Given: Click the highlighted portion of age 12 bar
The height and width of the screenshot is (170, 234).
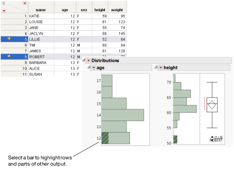Looking at the screenshot, I should 105,138.
